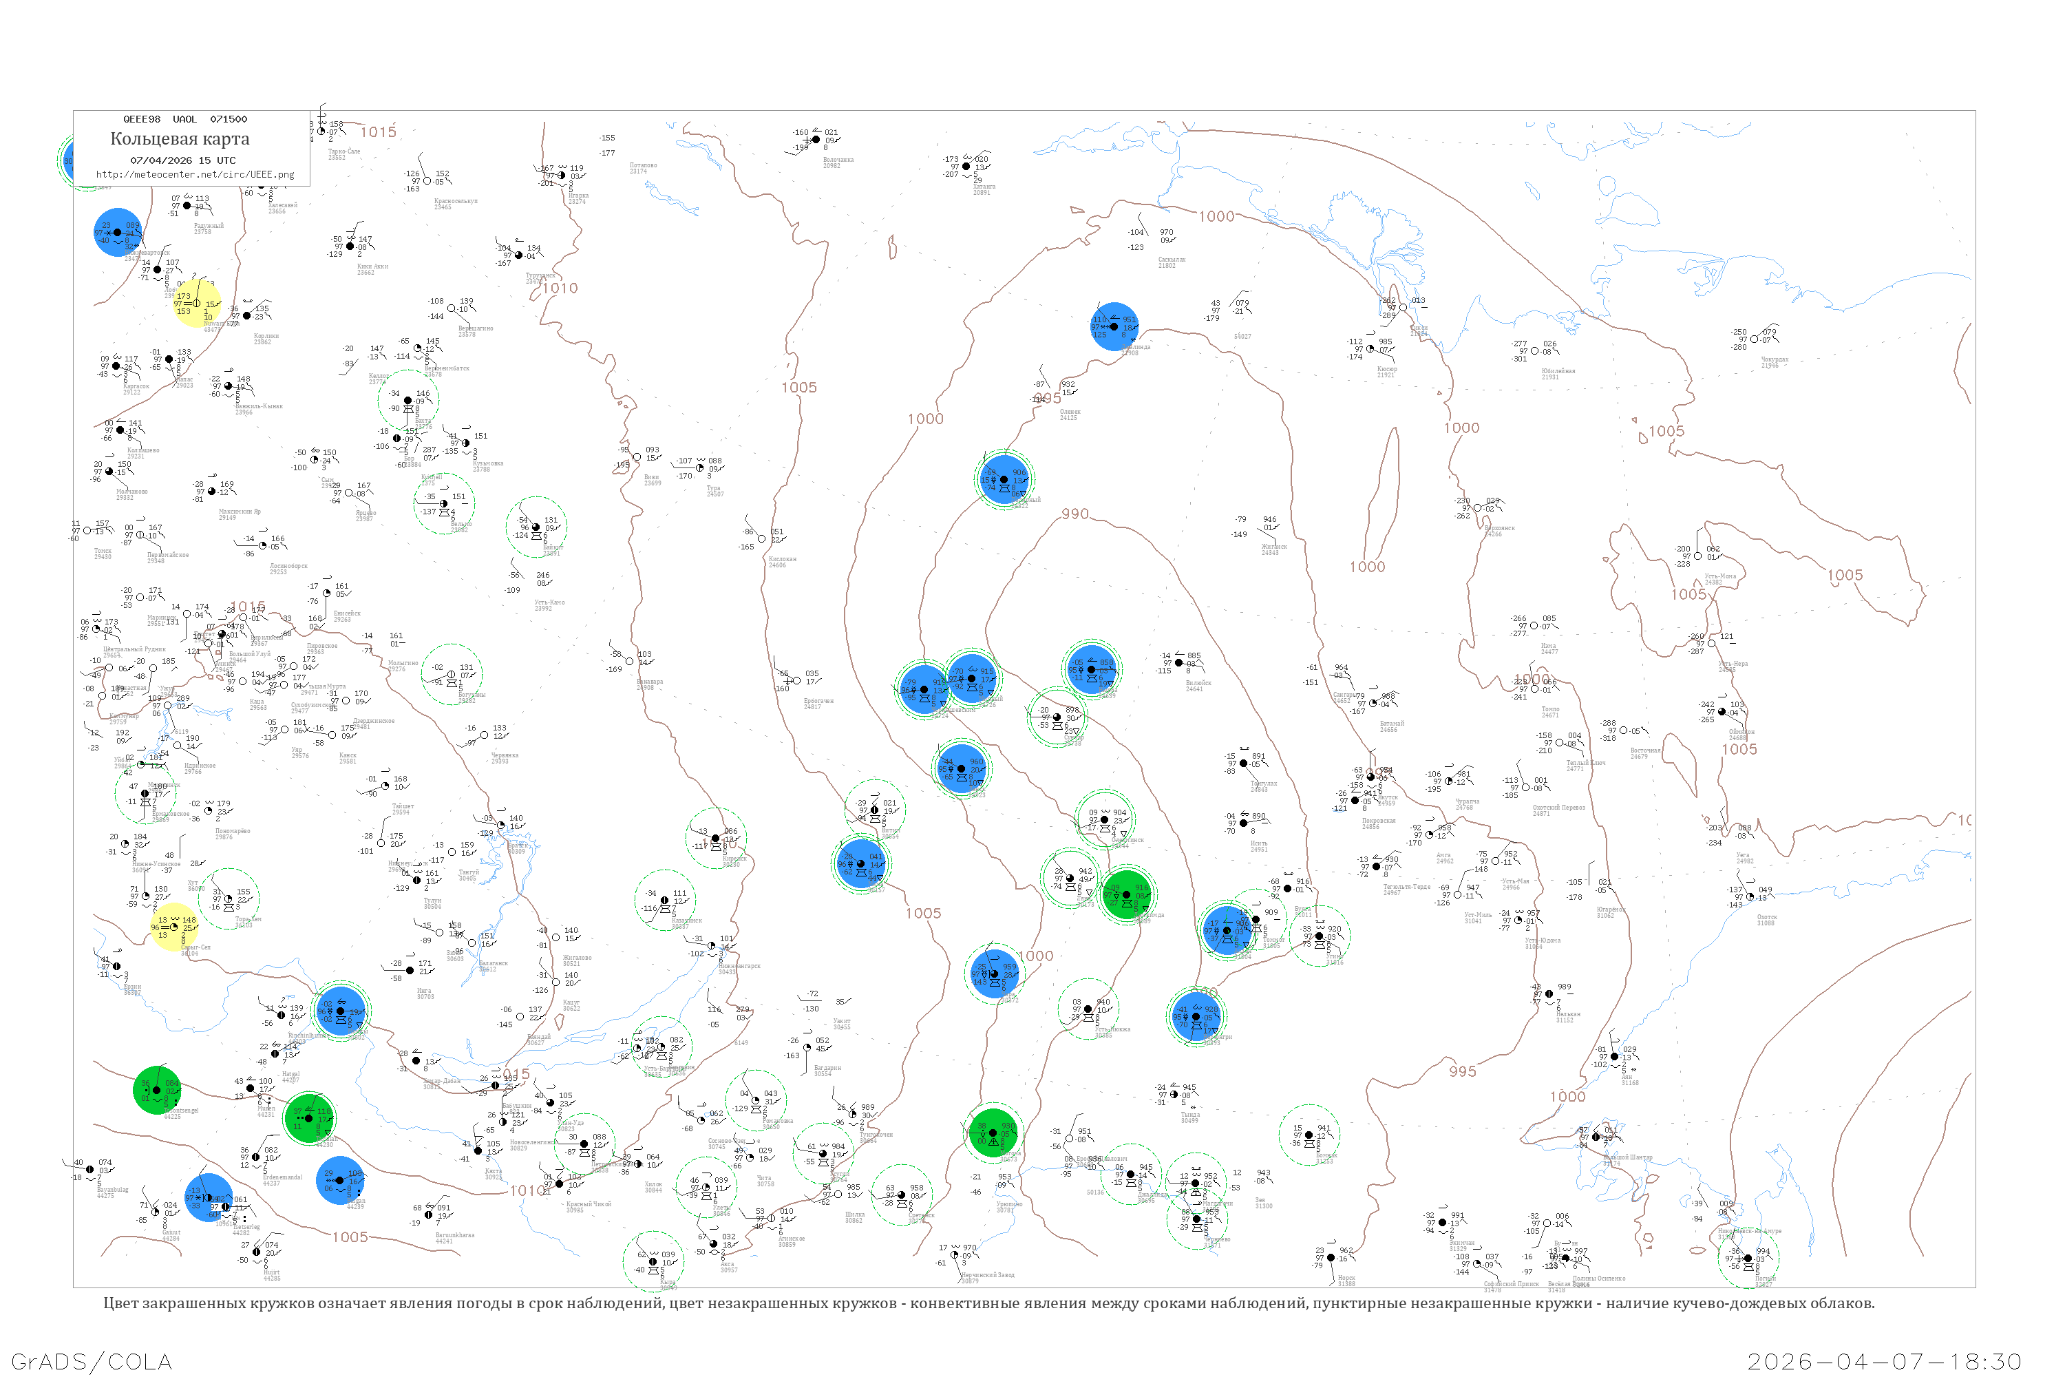Click the blue Джалинда station circle
This screenshot has height=1377, width=2065.
pos(1113,326)
